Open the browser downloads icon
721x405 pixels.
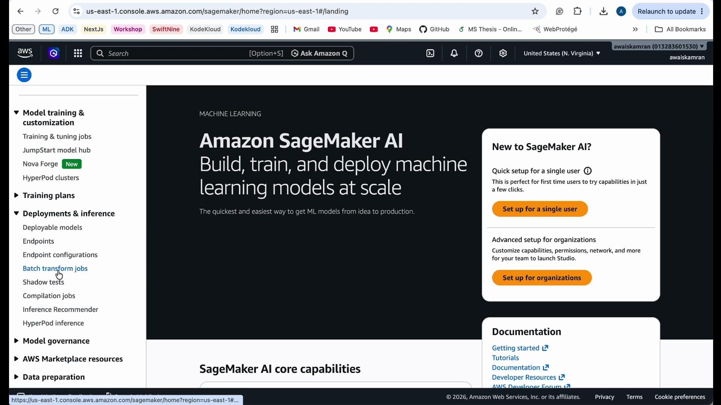pos(604,12)
